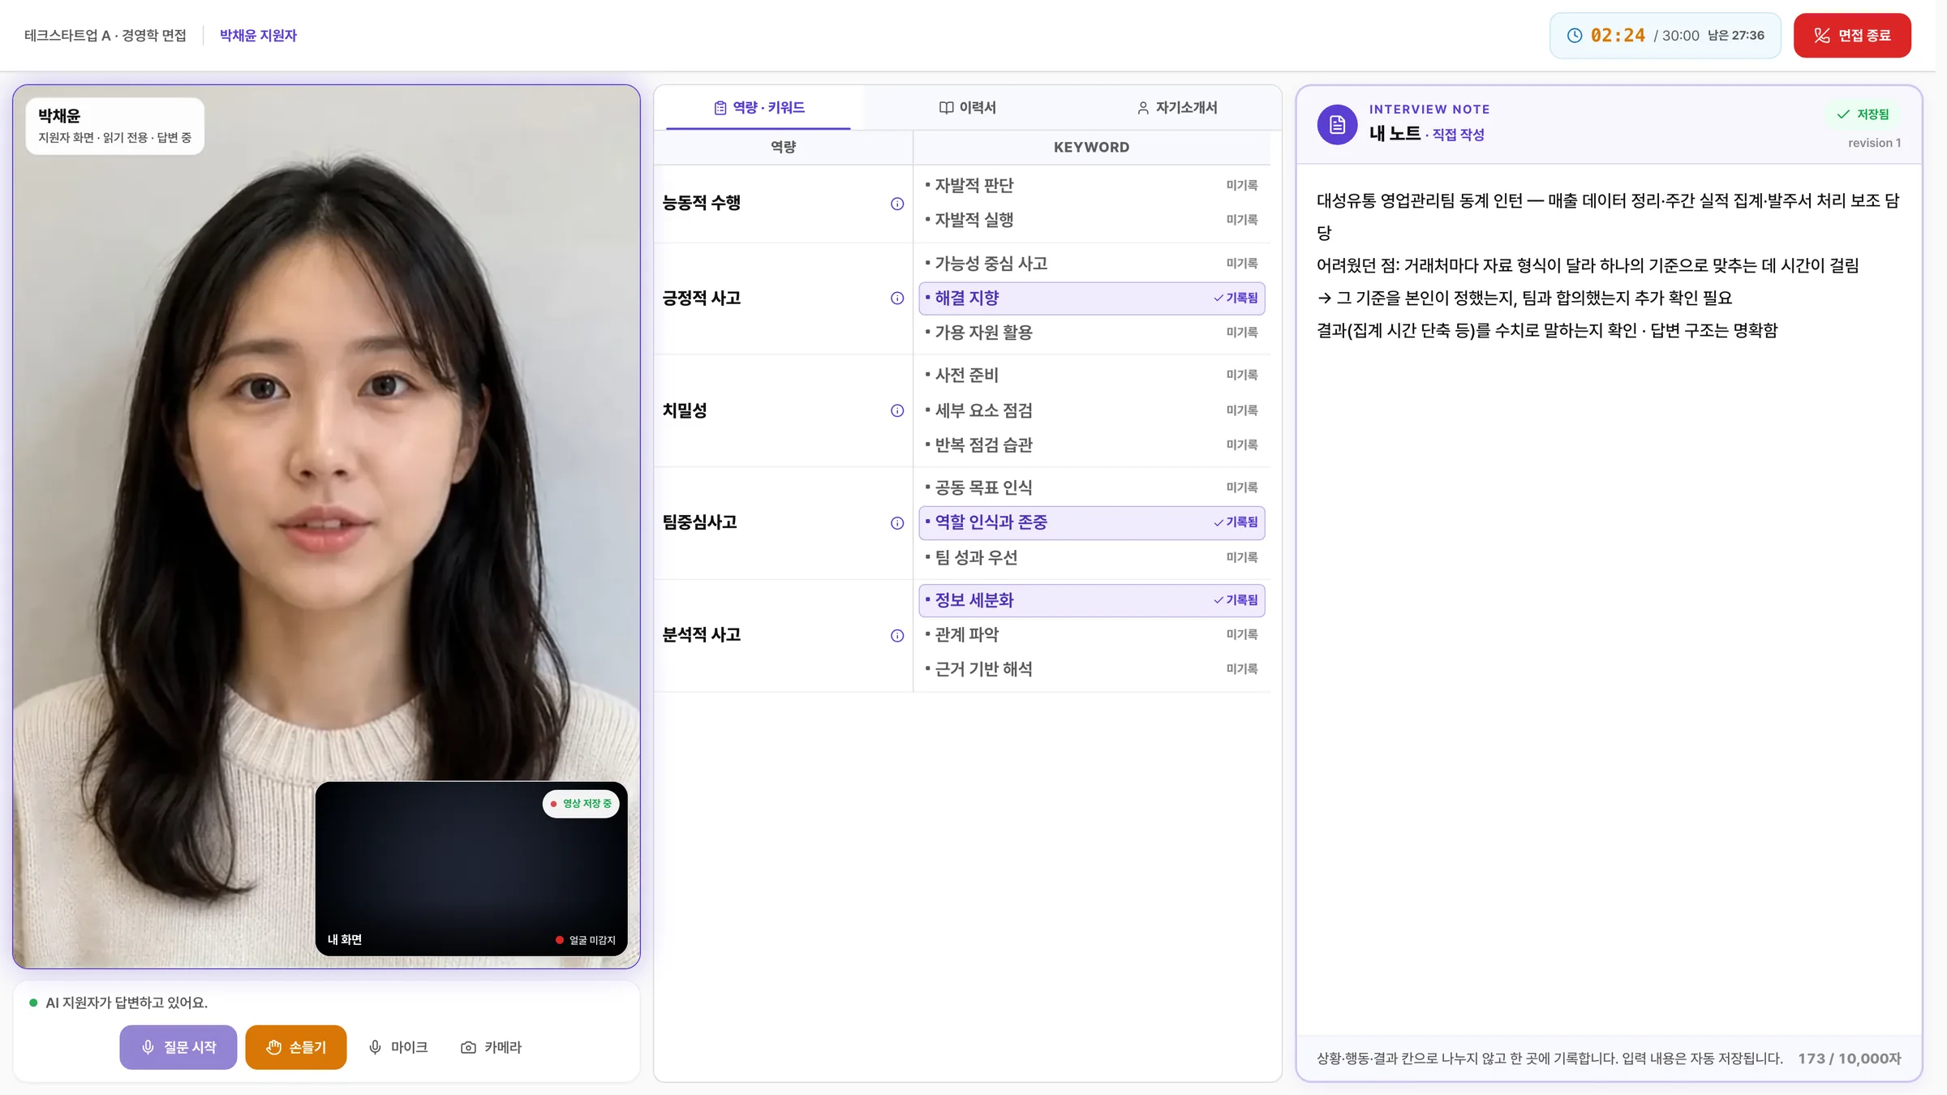The image size is (1947, 1095).
Task: Unmark the recorded 해결 지향 keyword
Action: [1091, 298]
